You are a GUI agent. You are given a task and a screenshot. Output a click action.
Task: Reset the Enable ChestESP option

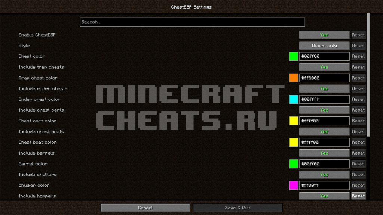(x=358, y=35)
